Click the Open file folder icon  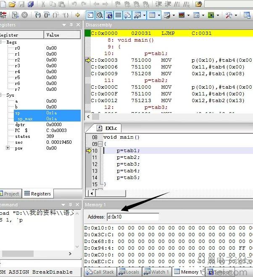pyautogui.click(x=12, y=4)
